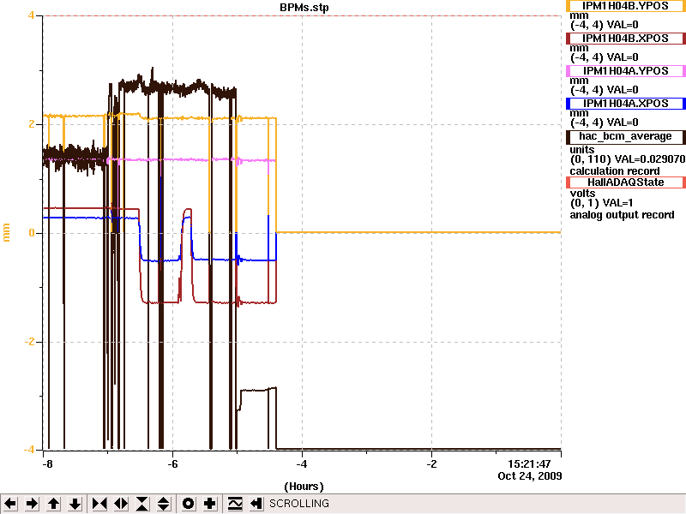Select the IPM1H04A.YPOS curve legend

[626, 71]
